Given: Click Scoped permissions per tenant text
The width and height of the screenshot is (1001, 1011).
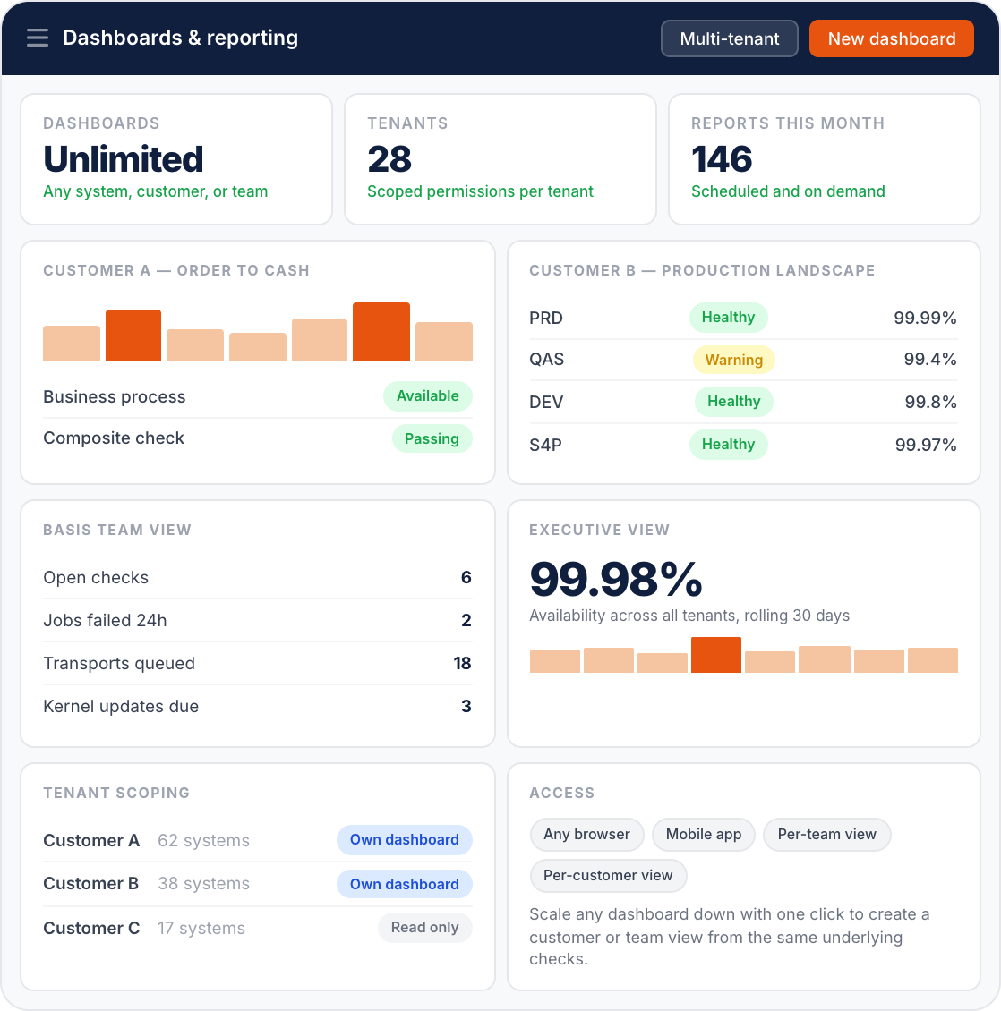Looking at the screenshot, I should 480,191.
